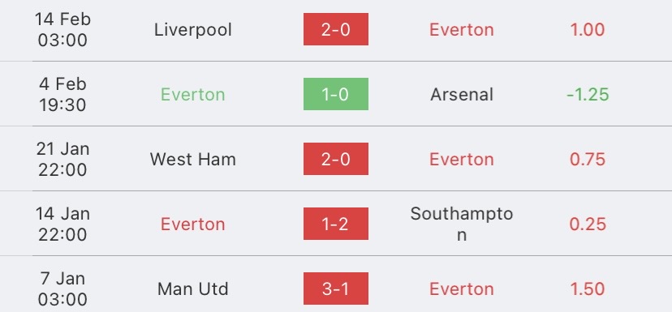The height and width of the screenshot is (312, 672).
Task: Click the 14 Feb 03:00 match date
Action: (62, 29)
